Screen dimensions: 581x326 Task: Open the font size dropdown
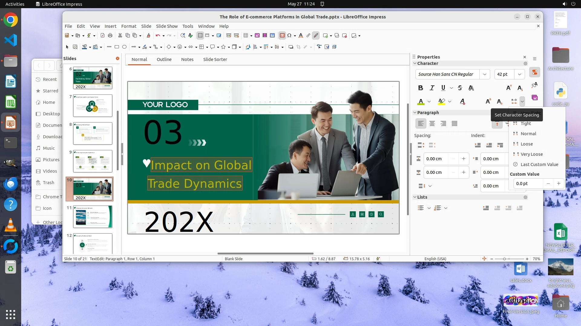pos(519,74)
